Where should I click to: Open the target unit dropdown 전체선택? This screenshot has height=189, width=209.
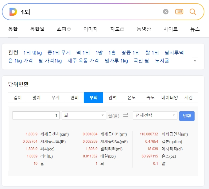coord(155,115)
